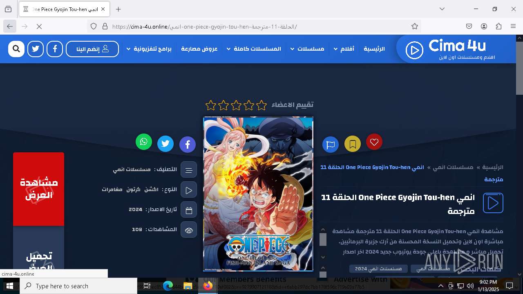Image resolution: width=523 pixels, height=294 pixels.
Task: Stop page loading button
Action: (x=39, y=27)
